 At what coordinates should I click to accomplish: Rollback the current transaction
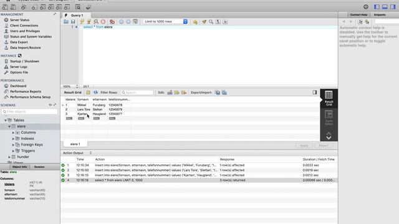128,22
